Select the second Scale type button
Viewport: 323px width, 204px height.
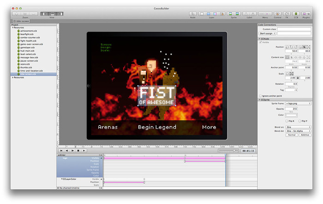coord(292,74)
